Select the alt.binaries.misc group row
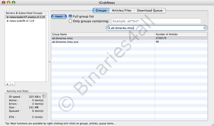The image size is (214, 126). (129, 38)
